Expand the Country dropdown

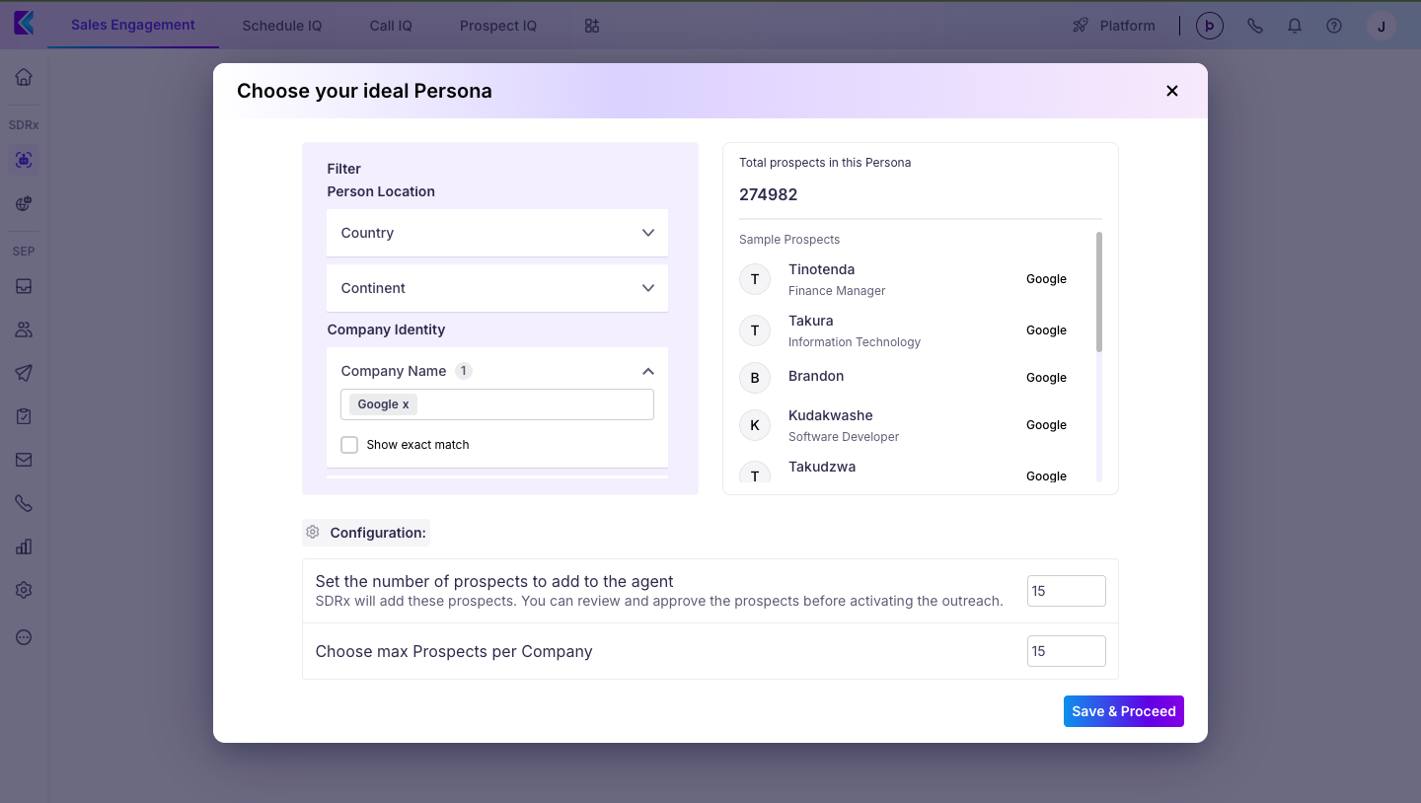(x=497, y=233)
